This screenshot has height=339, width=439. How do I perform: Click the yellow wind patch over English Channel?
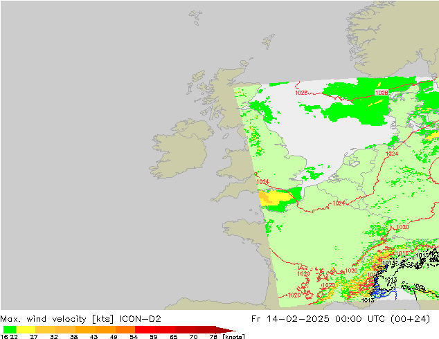pos(276,198)
